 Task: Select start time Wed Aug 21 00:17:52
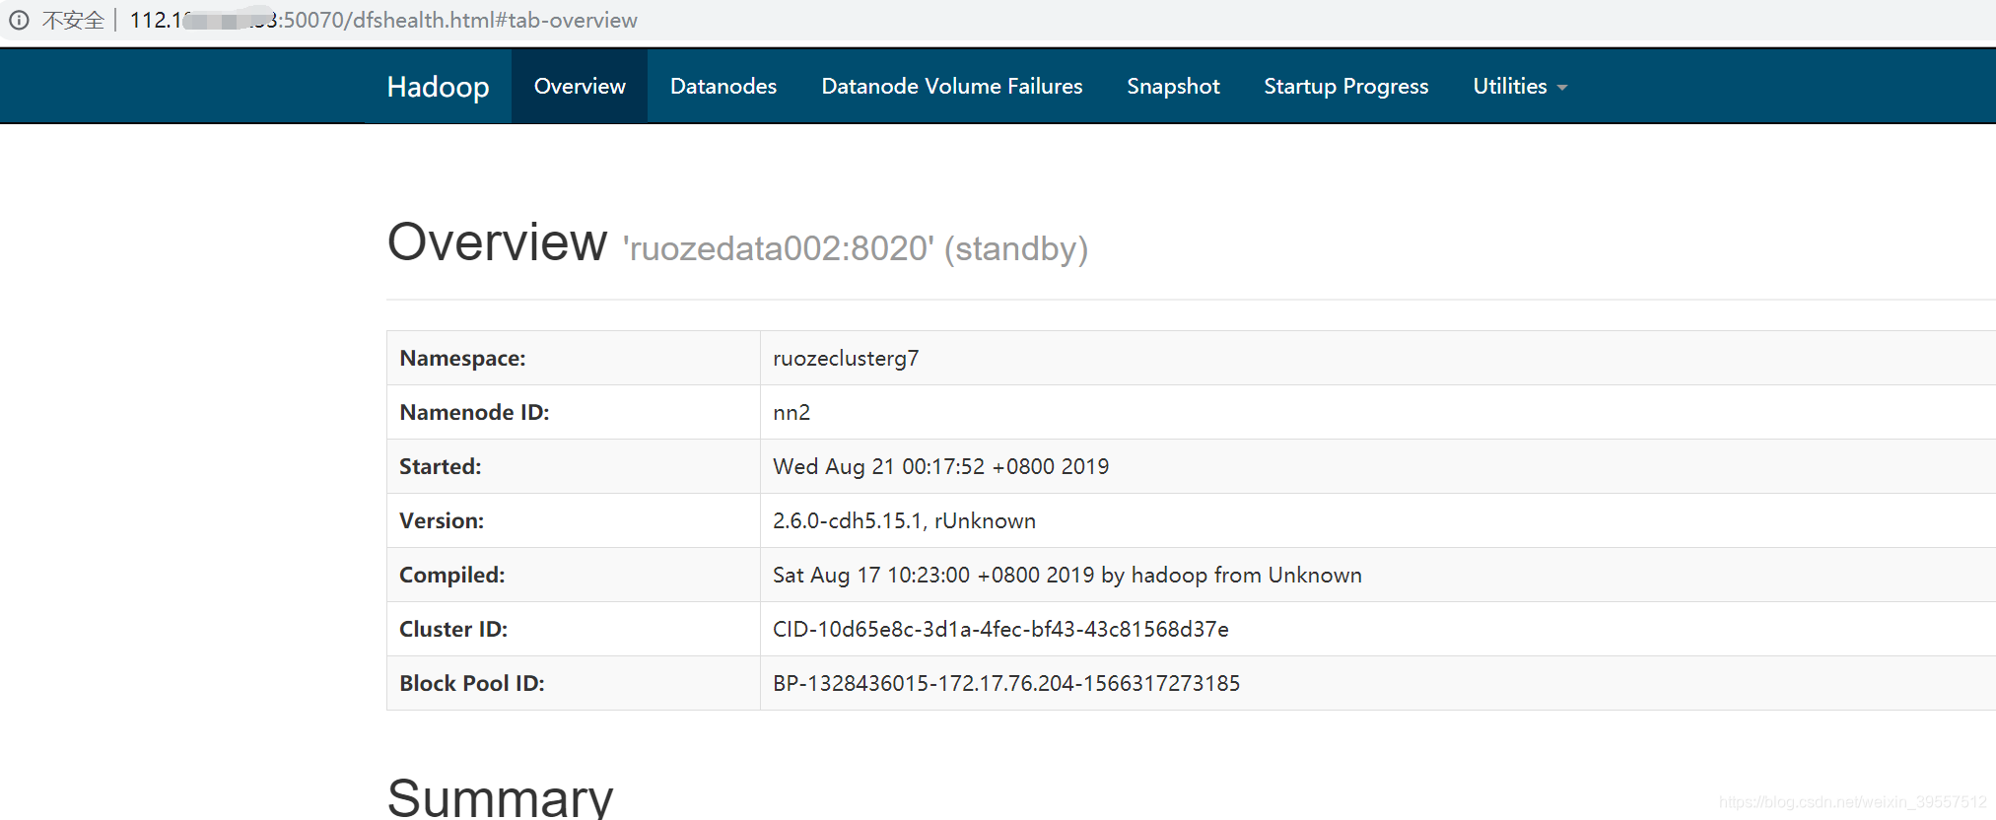pyautogui.click(x=941, y=466)
